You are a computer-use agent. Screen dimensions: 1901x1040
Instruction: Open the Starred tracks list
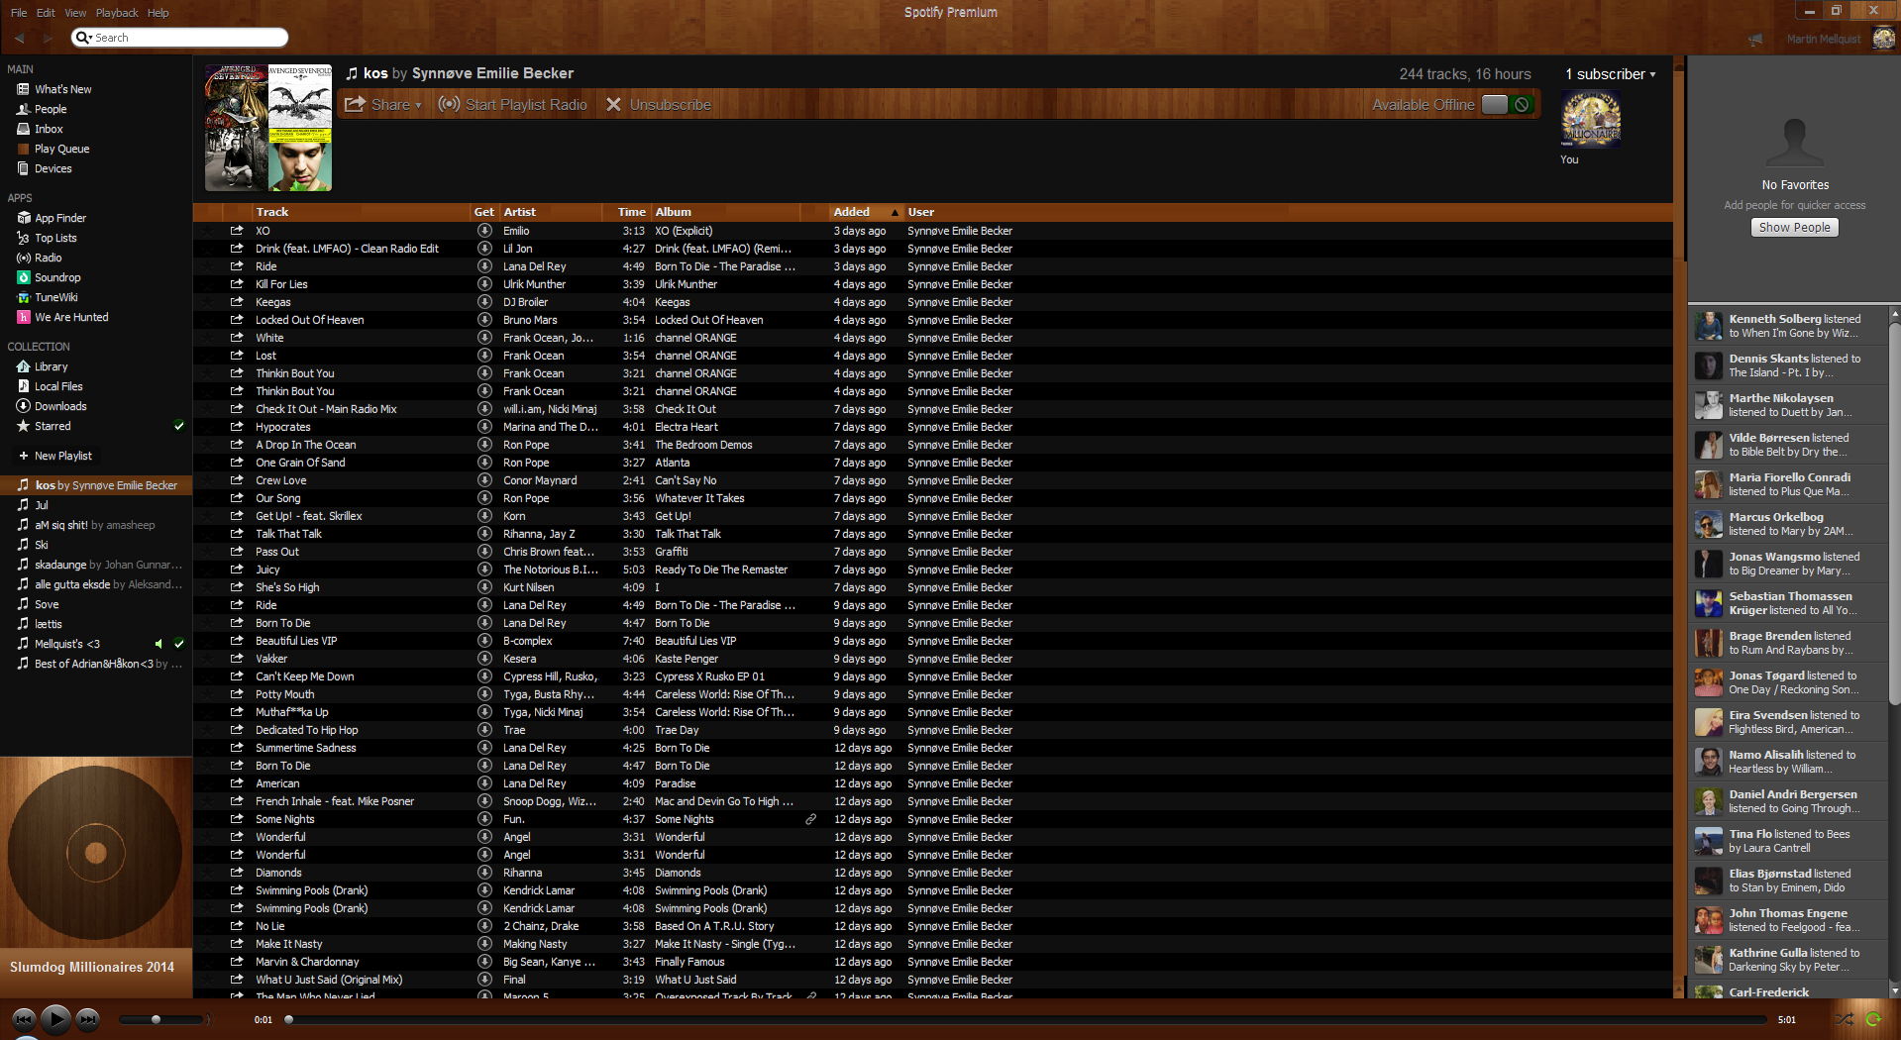point(53,426)
